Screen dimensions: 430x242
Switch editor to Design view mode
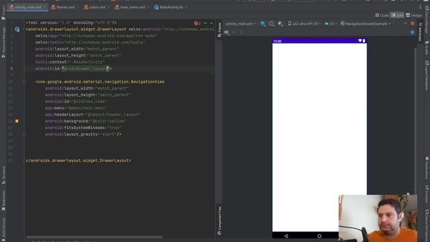point(414,15)
